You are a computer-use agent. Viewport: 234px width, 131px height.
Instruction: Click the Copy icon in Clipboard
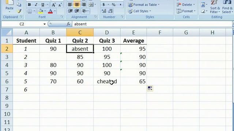tap(19, 5)
